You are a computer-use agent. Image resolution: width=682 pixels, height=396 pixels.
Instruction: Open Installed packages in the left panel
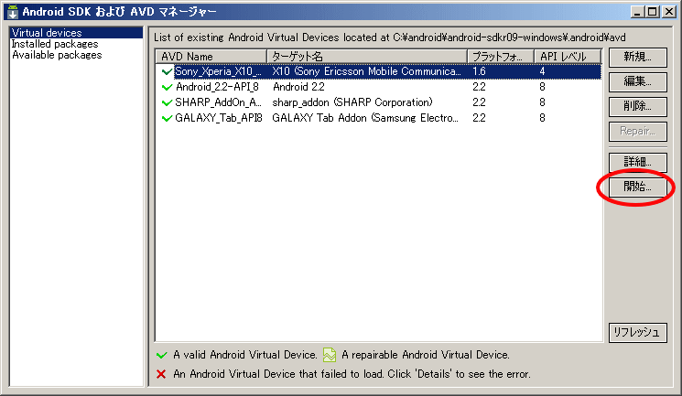point(55,44)
